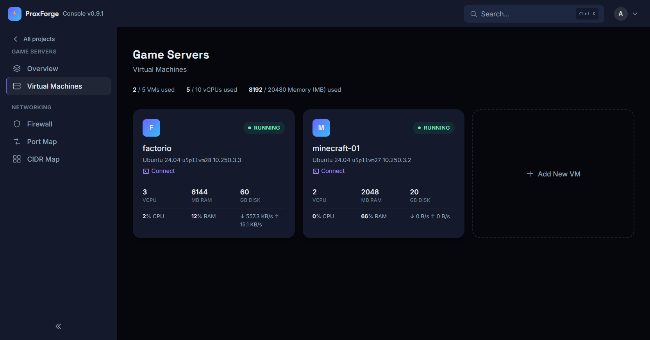Click the Game Servers page heading

coord(171,55)
